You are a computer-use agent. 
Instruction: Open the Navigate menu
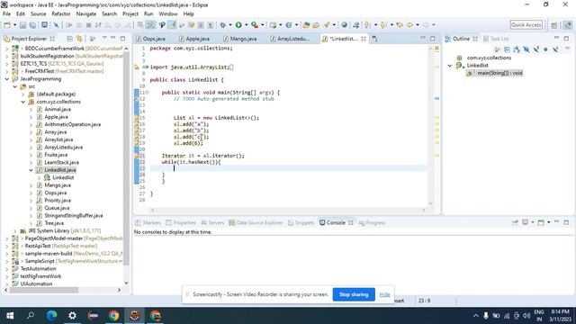click(x=86, y=14)
